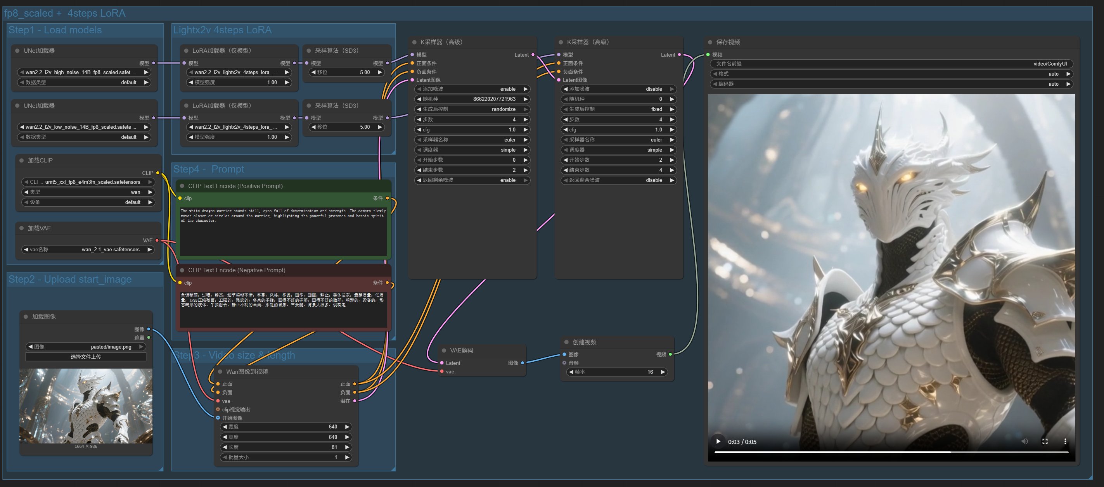The height and width of the screenshot is (487, 1104).
Task: Click the 选择文件上传 button
Action: (x=86, y=357)
